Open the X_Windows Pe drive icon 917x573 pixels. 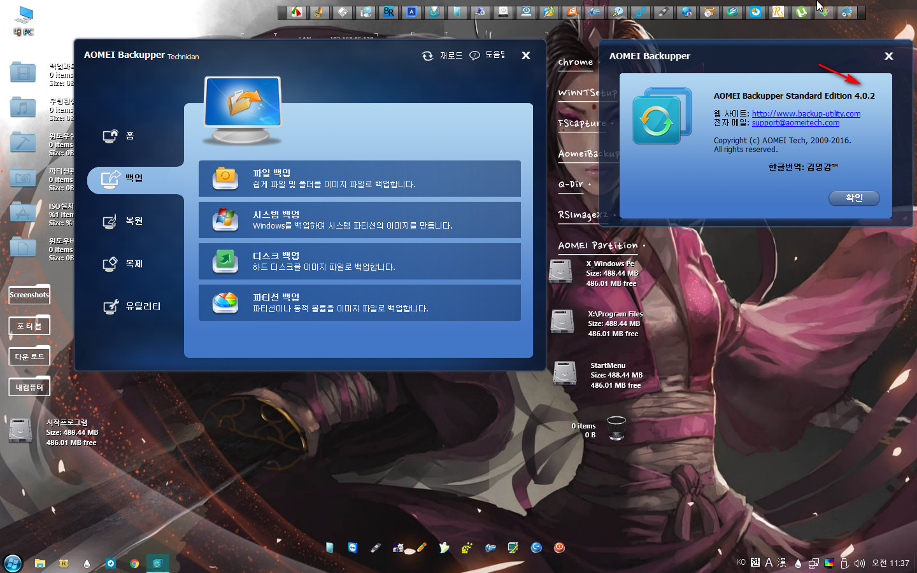(560, 271)
